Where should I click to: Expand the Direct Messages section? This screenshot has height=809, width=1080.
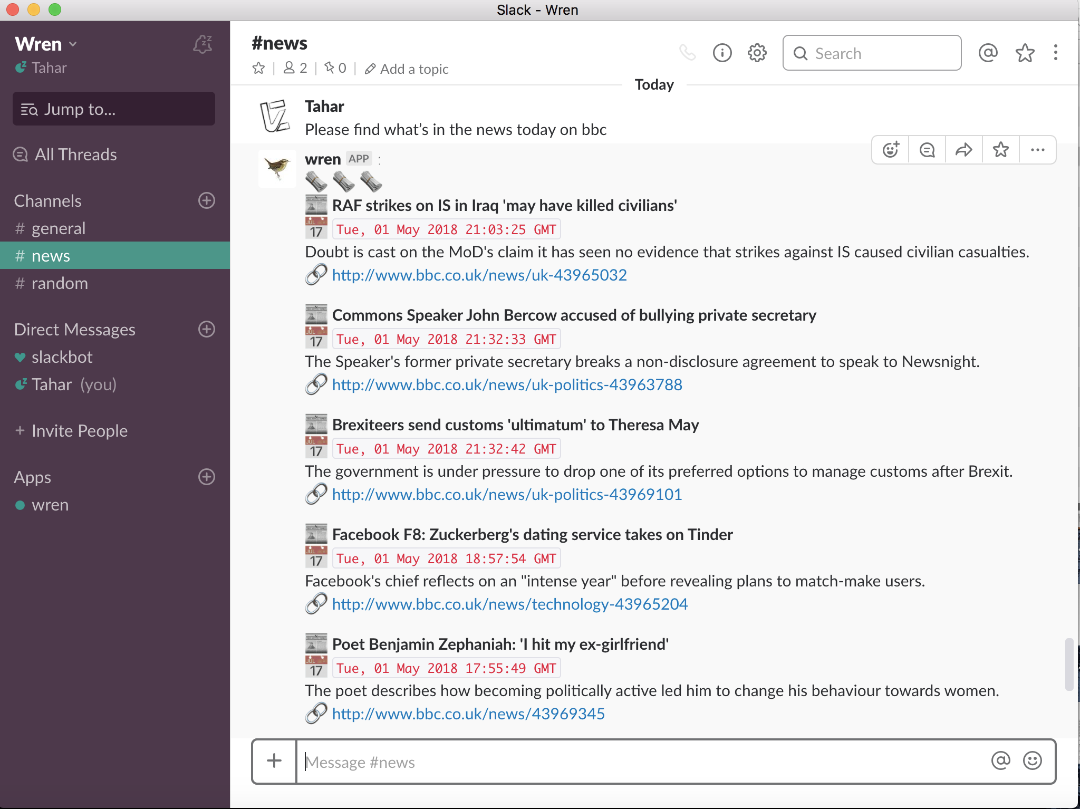point(75,329)
